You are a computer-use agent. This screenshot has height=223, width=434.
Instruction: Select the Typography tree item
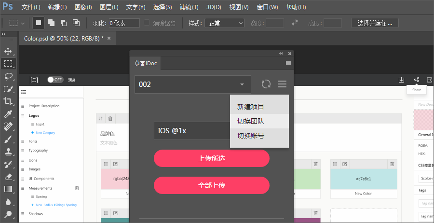tap(38, 151)
